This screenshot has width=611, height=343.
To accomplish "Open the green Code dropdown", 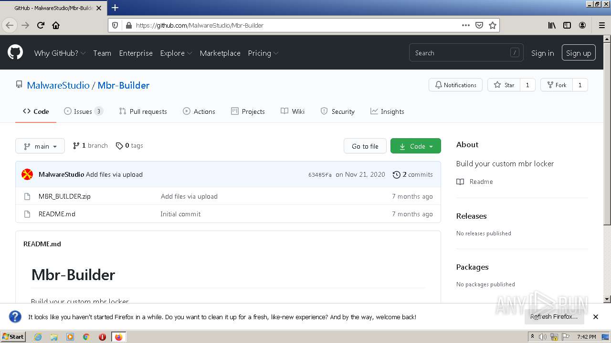I will click(x=416, y=146).
